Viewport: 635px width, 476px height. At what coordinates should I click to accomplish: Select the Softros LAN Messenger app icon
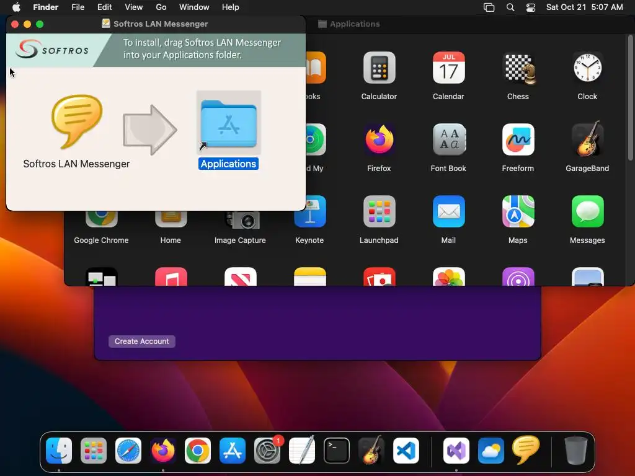tap(76, 121)
